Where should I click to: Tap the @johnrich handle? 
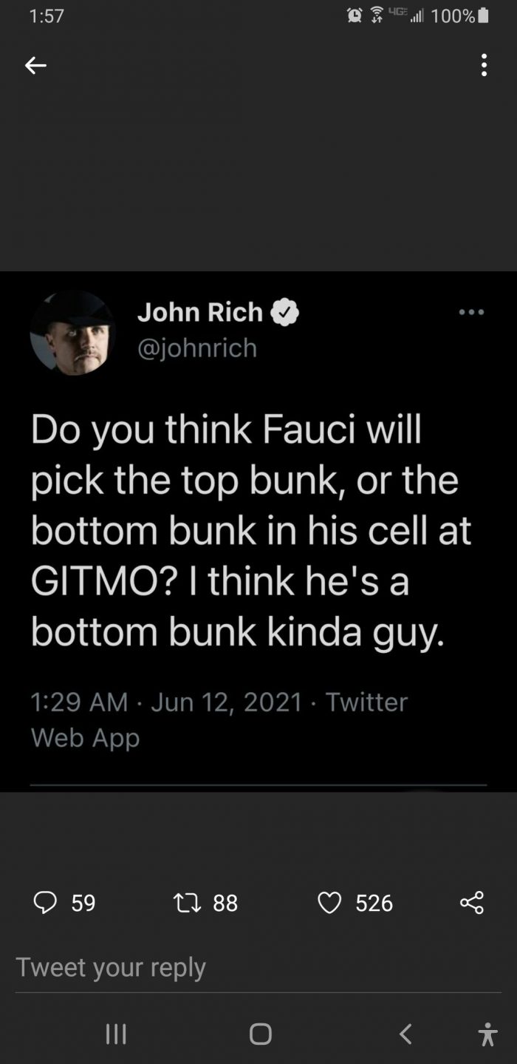[197, 348]
